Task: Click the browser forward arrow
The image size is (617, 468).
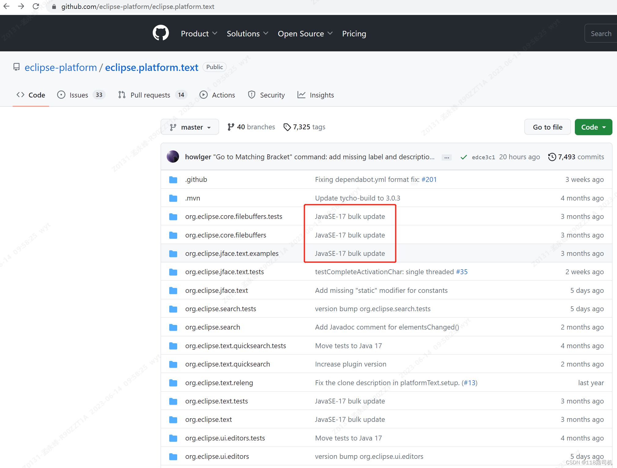Action: coord(21,6)
